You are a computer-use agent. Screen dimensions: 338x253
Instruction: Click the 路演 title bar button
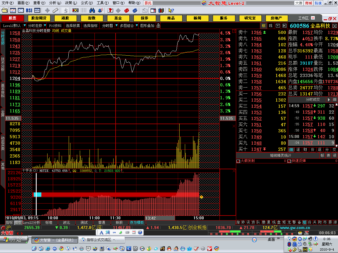tap(318, 3)
